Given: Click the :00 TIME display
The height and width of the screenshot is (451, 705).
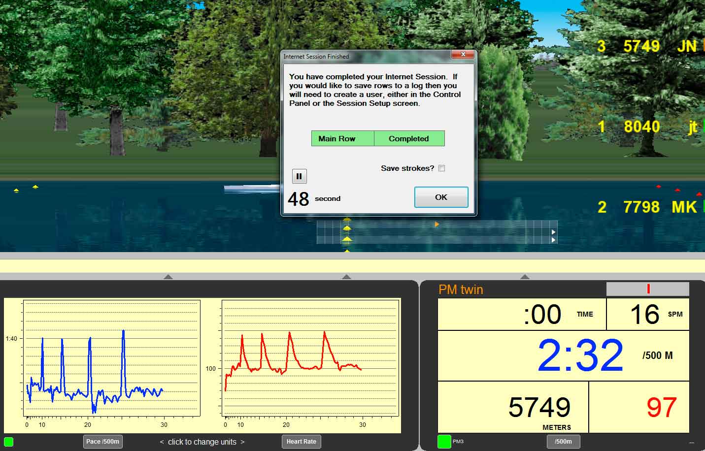Looking at the screenshot, I should coord(522,314).
